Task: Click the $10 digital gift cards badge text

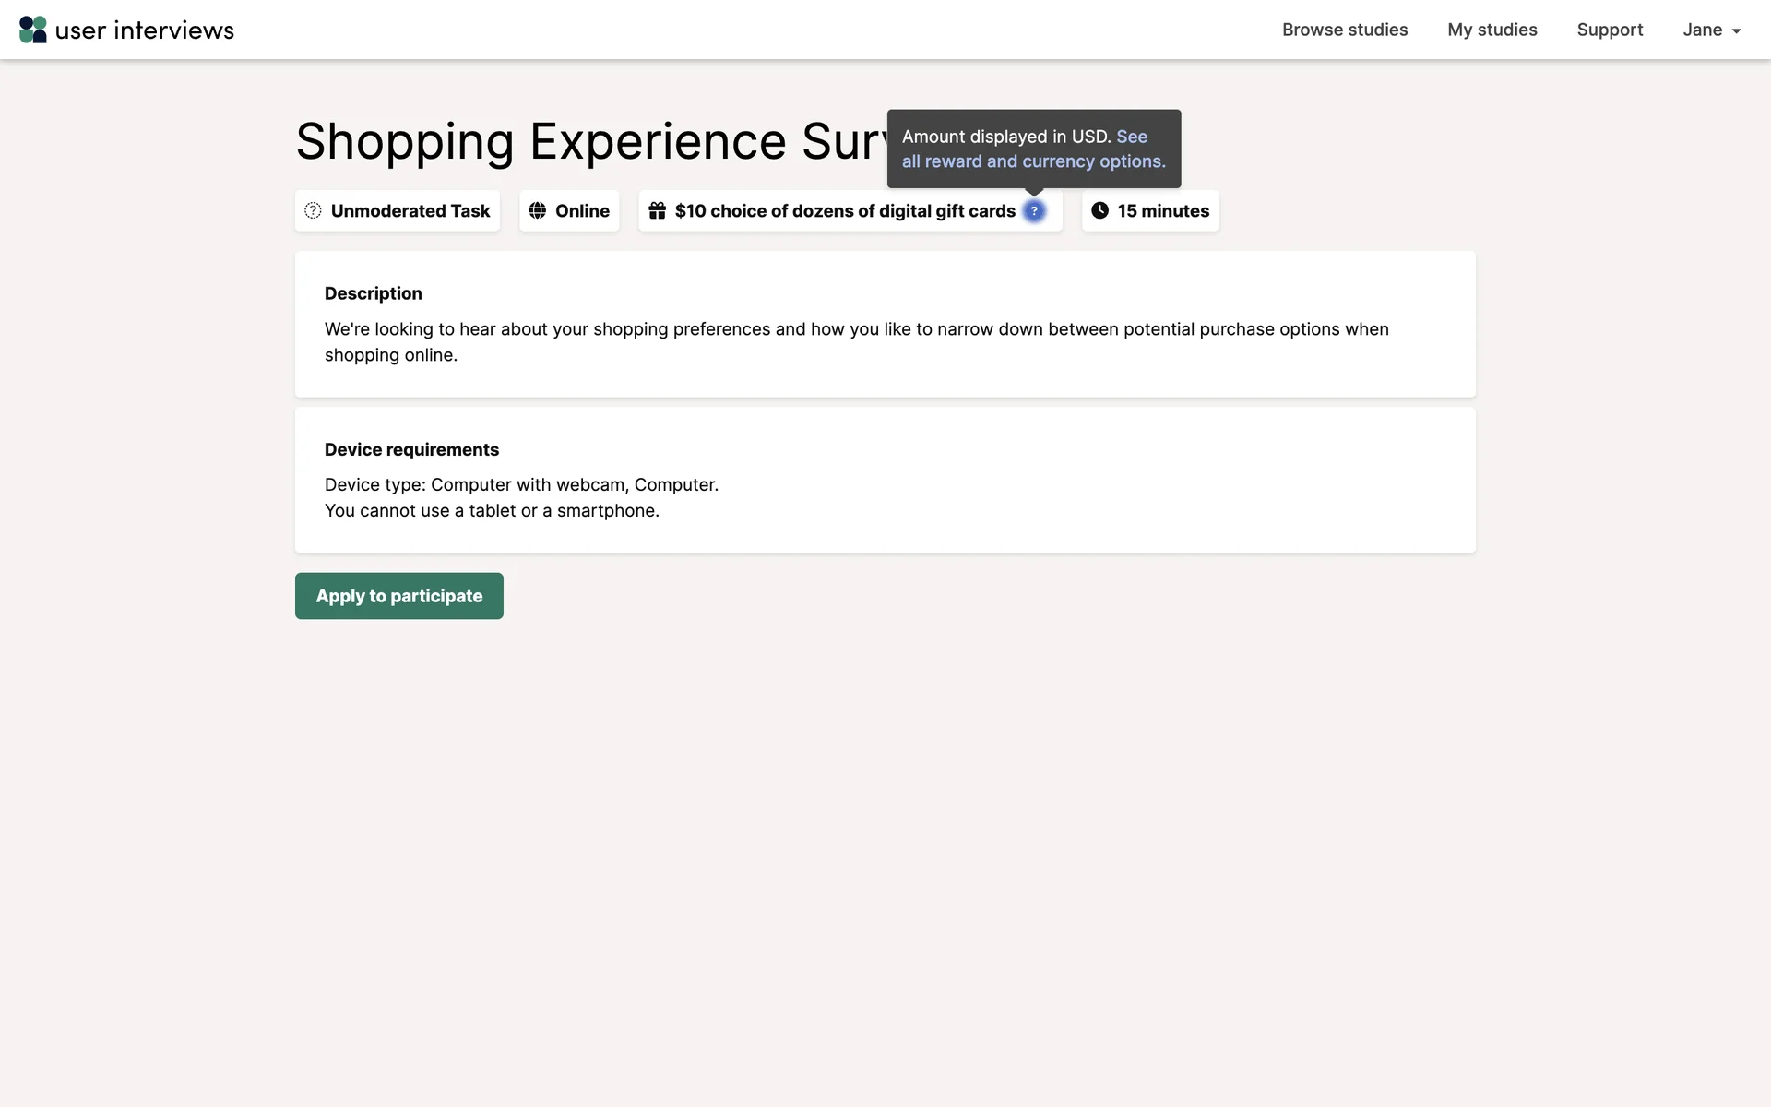Action: pyautogui.click(x=845, y=211)
